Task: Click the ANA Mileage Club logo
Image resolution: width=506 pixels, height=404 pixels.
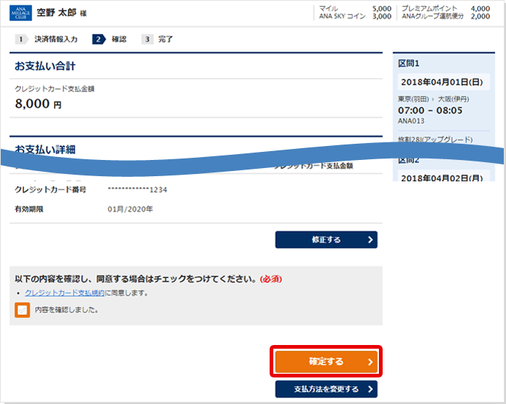Action: coord(21,13)
